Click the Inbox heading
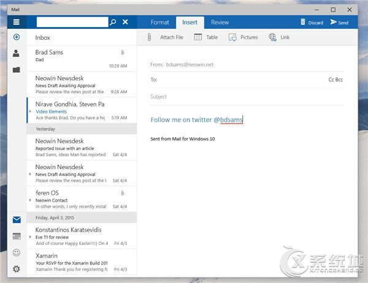 pos(43,37)
